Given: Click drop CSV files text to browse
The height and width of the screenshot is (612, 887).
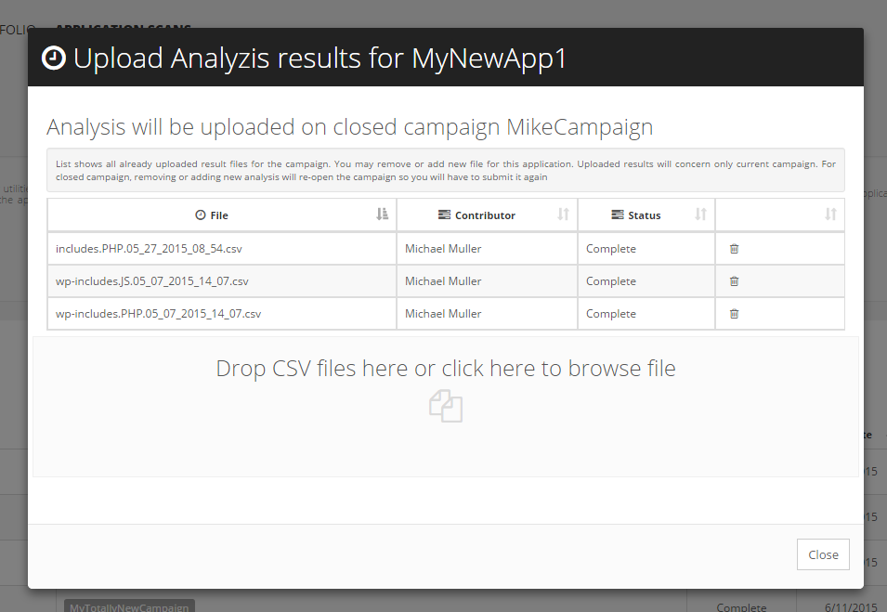Looking at the screenshot, I should [x=446, y=369].
